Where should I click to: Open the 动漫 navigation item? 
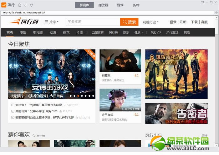tap(53, 32)
